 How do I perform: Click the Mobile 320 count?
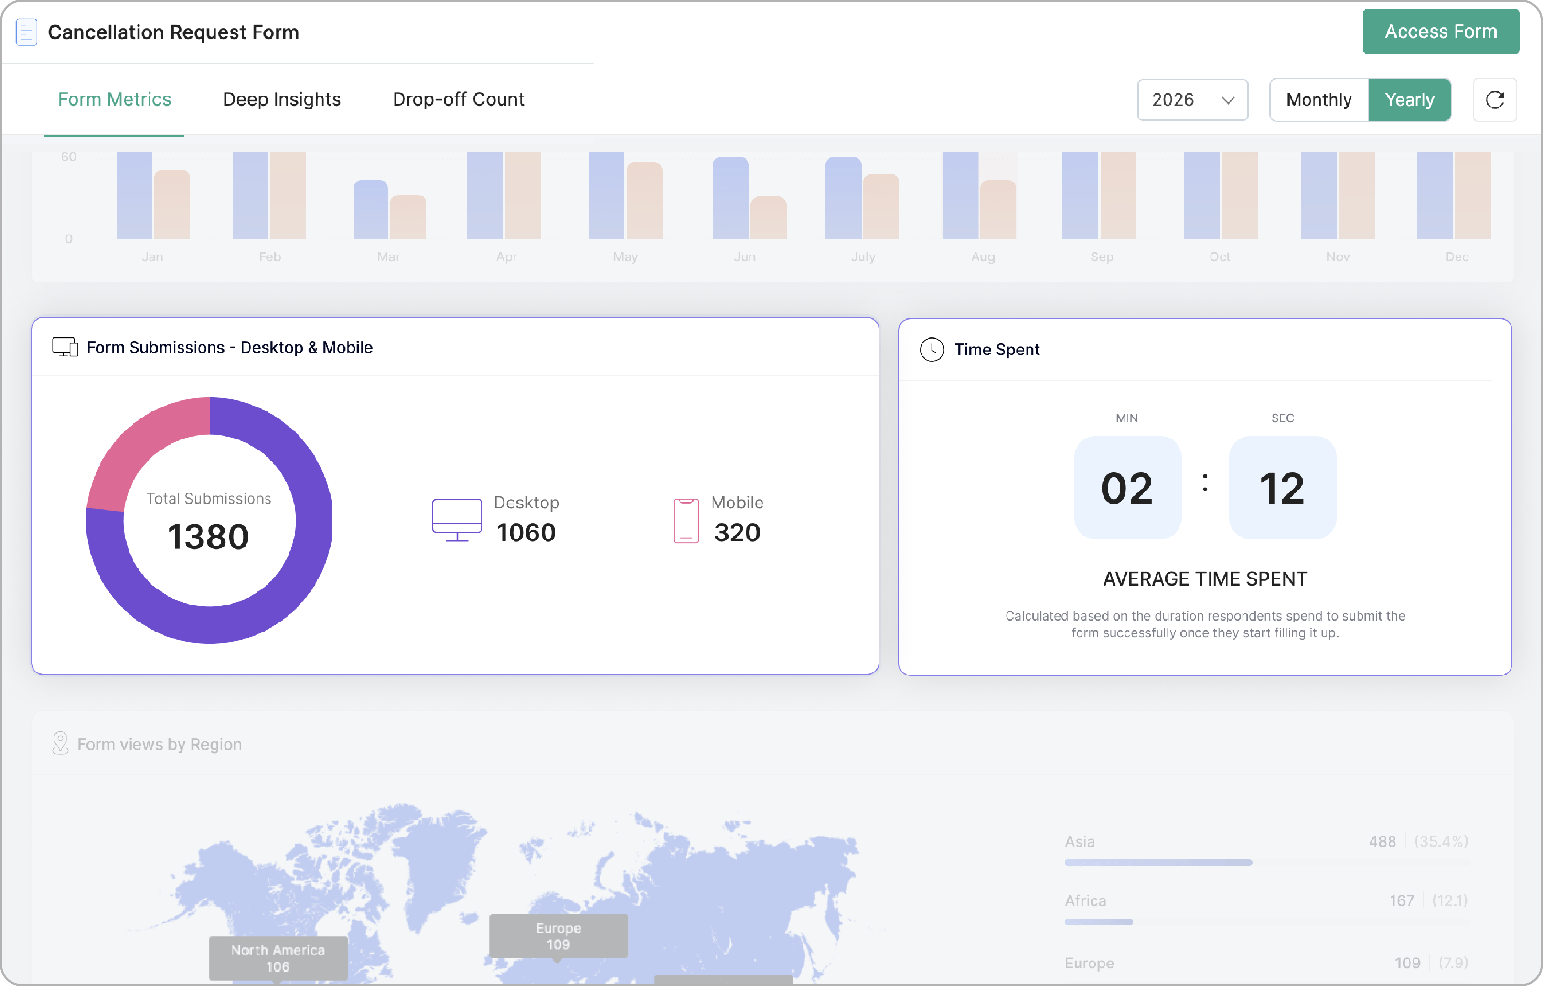click(737, 532)
